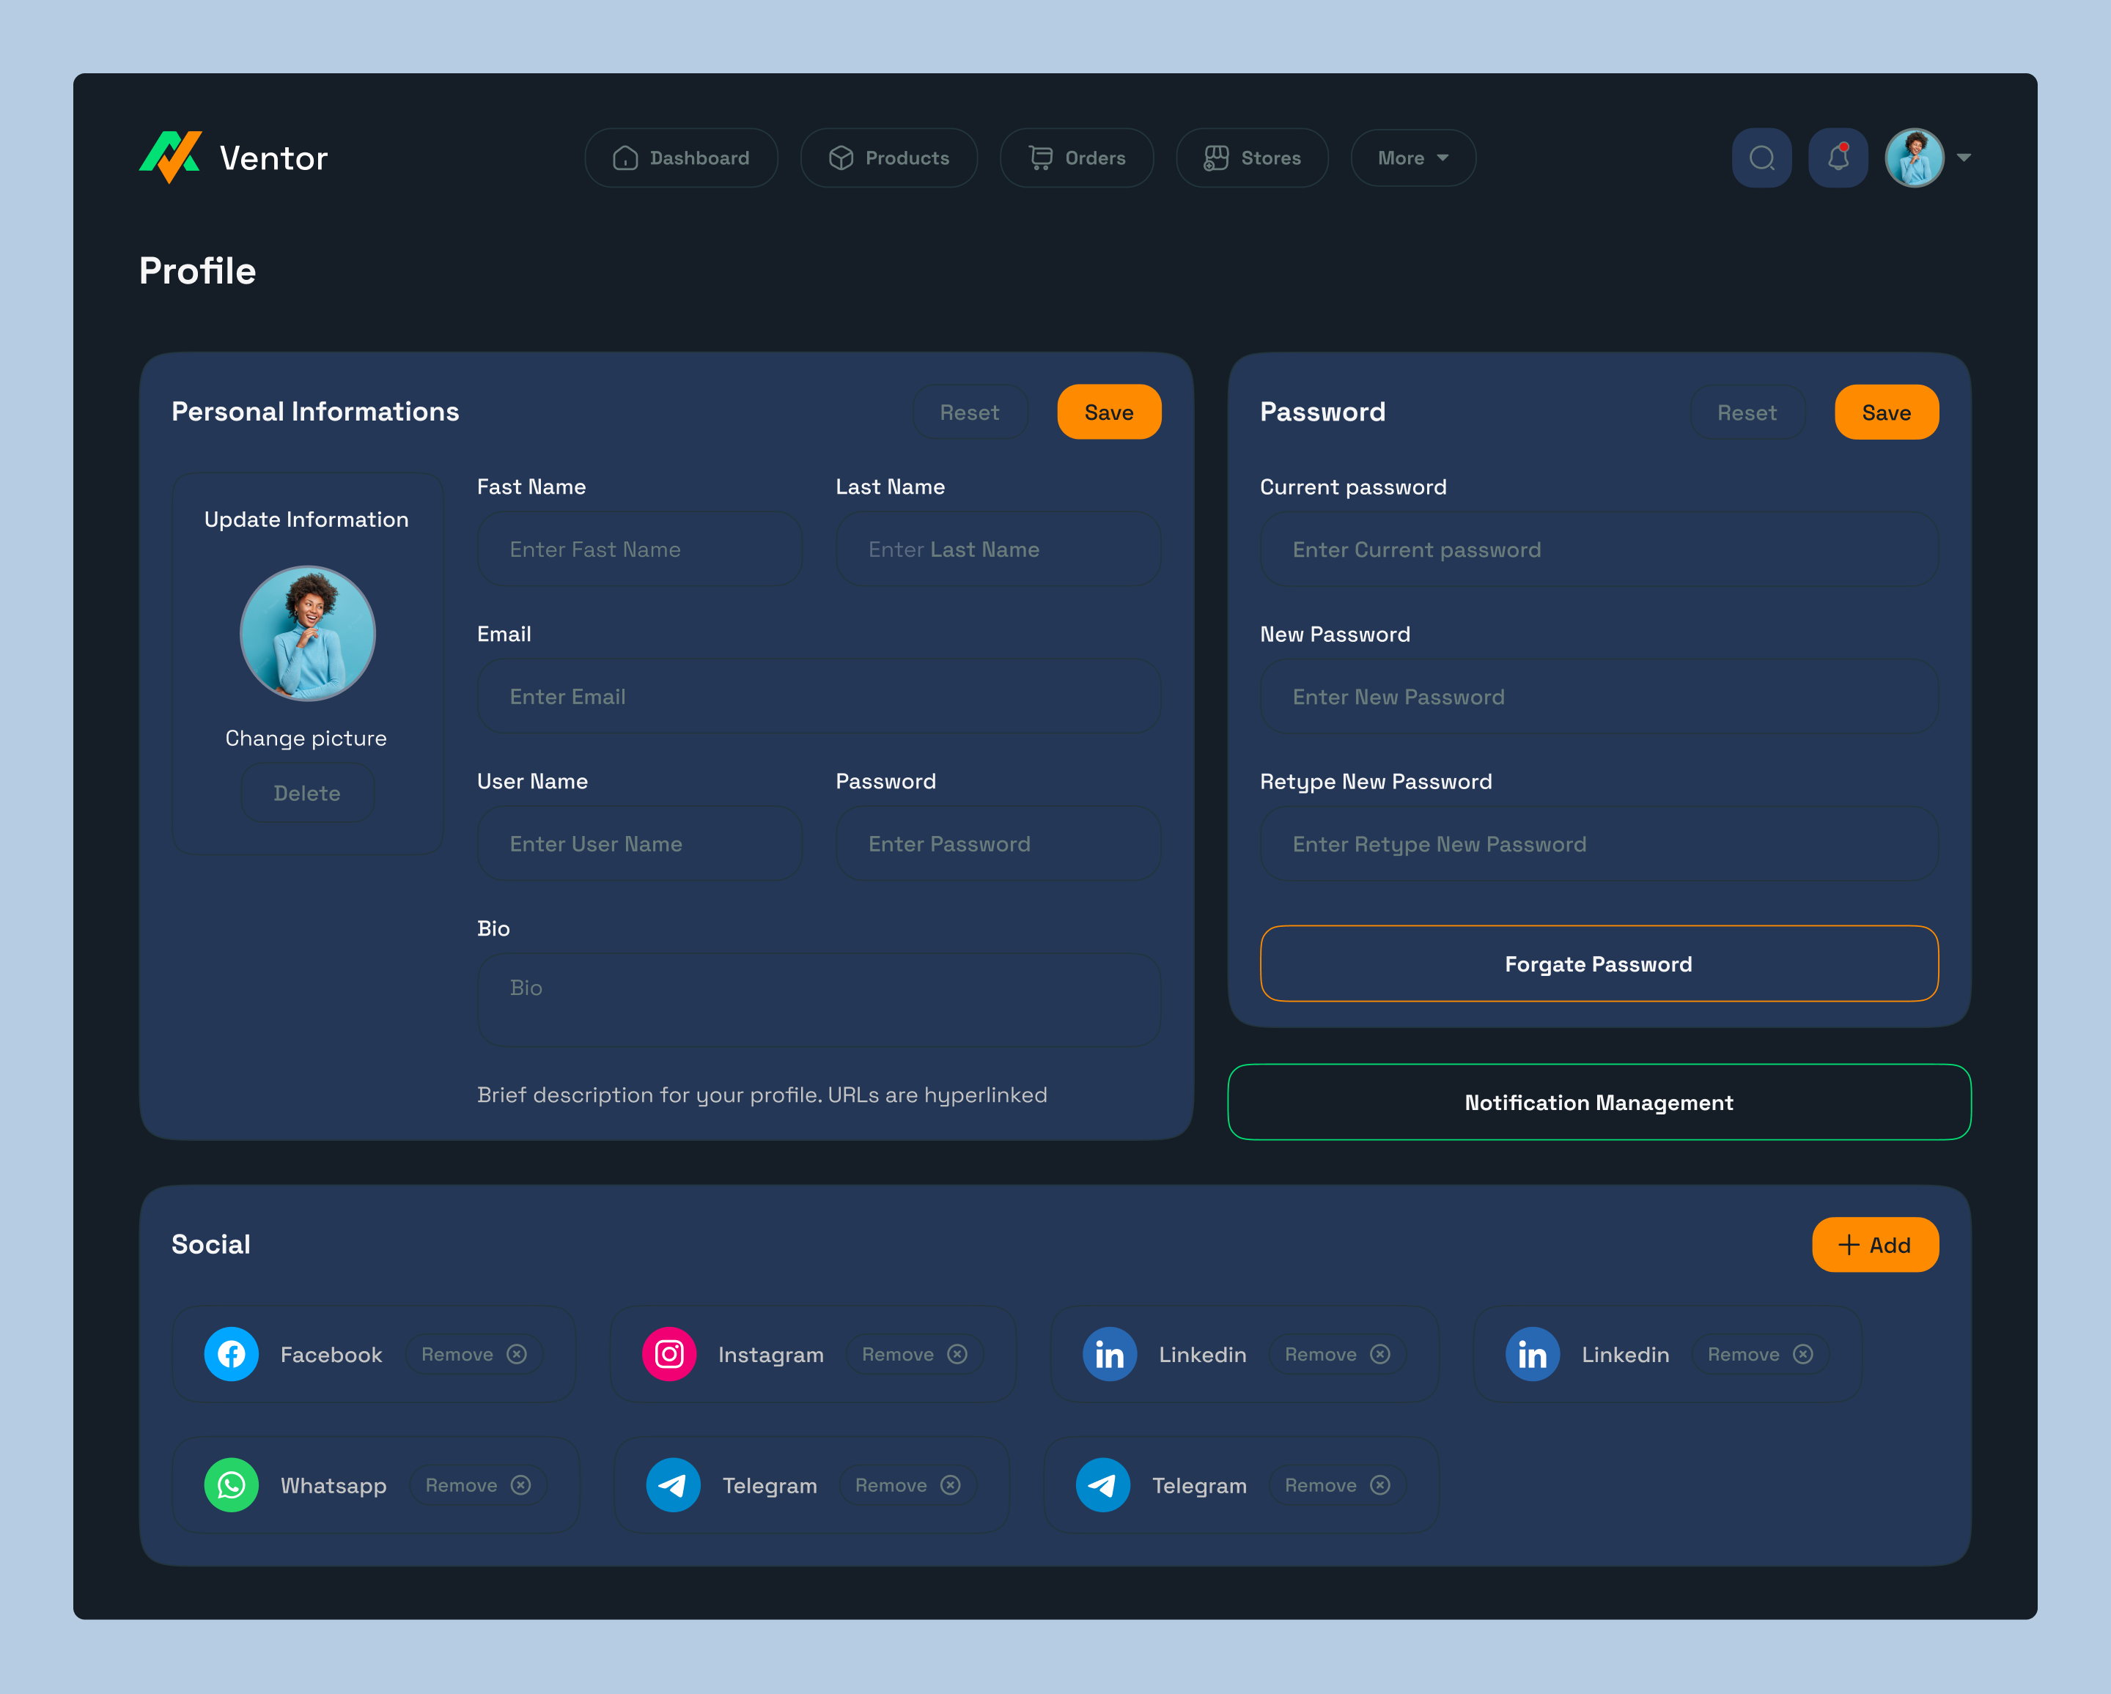Click the Enter Email input field

(819, 696)
